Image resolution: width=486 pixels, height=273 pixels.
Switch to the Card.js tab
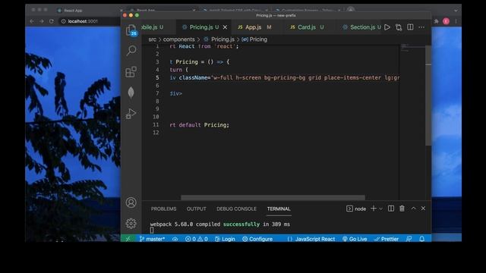(307, 27)
